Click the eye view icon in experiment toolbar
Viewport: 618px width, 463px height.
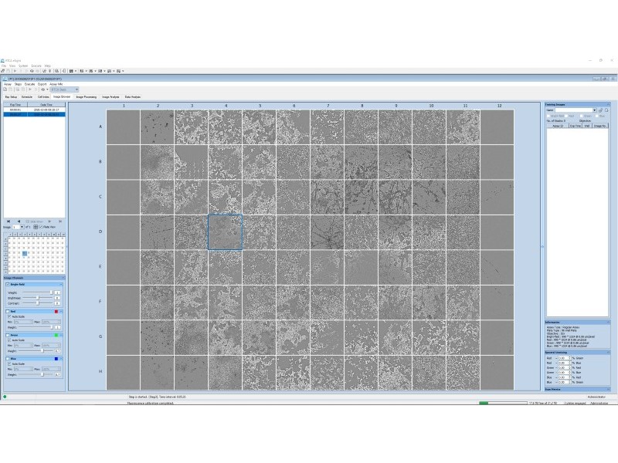[x=43, y=90]
